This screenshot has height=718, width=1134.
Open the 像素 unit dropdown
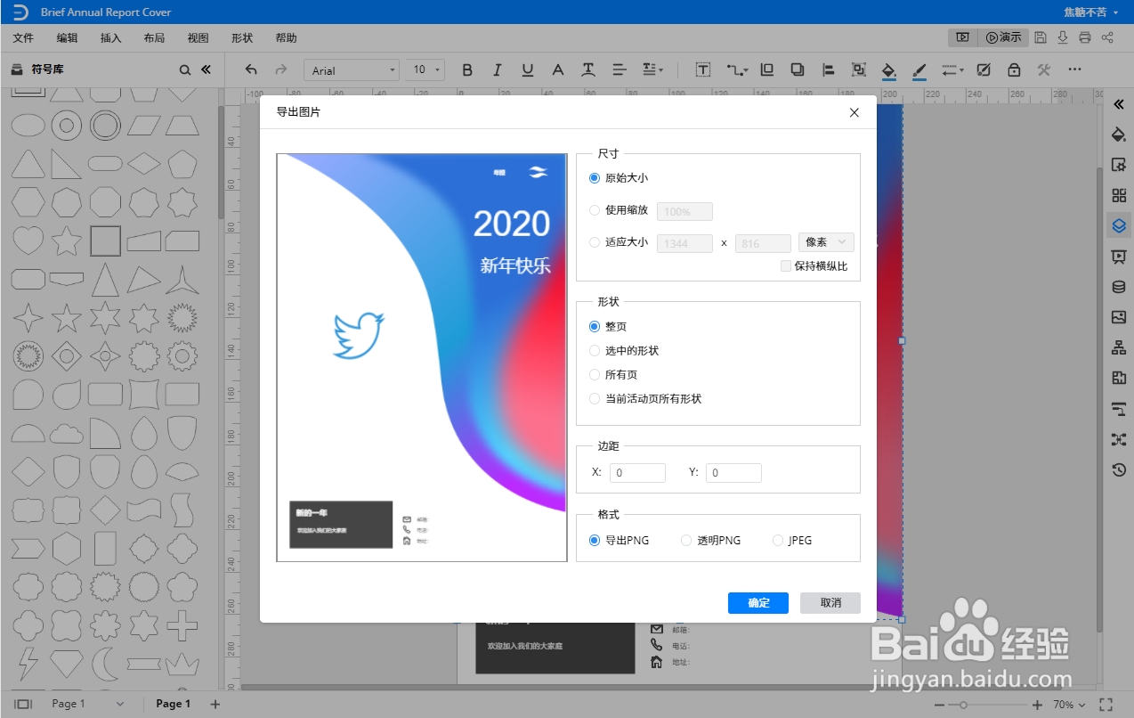pyautogui.click(x=827, y=242)
